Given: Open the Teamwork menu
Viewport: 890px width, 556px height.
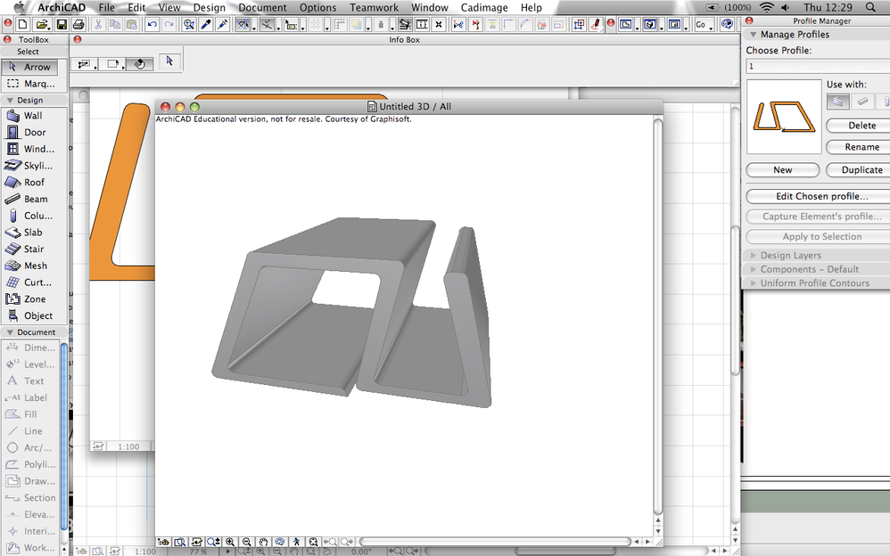Looking at the screenshot, I should pyautogui.click(x=374, y=7).
